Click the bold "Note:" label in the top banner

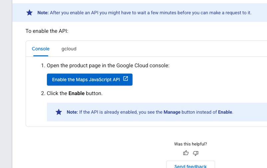43,13
